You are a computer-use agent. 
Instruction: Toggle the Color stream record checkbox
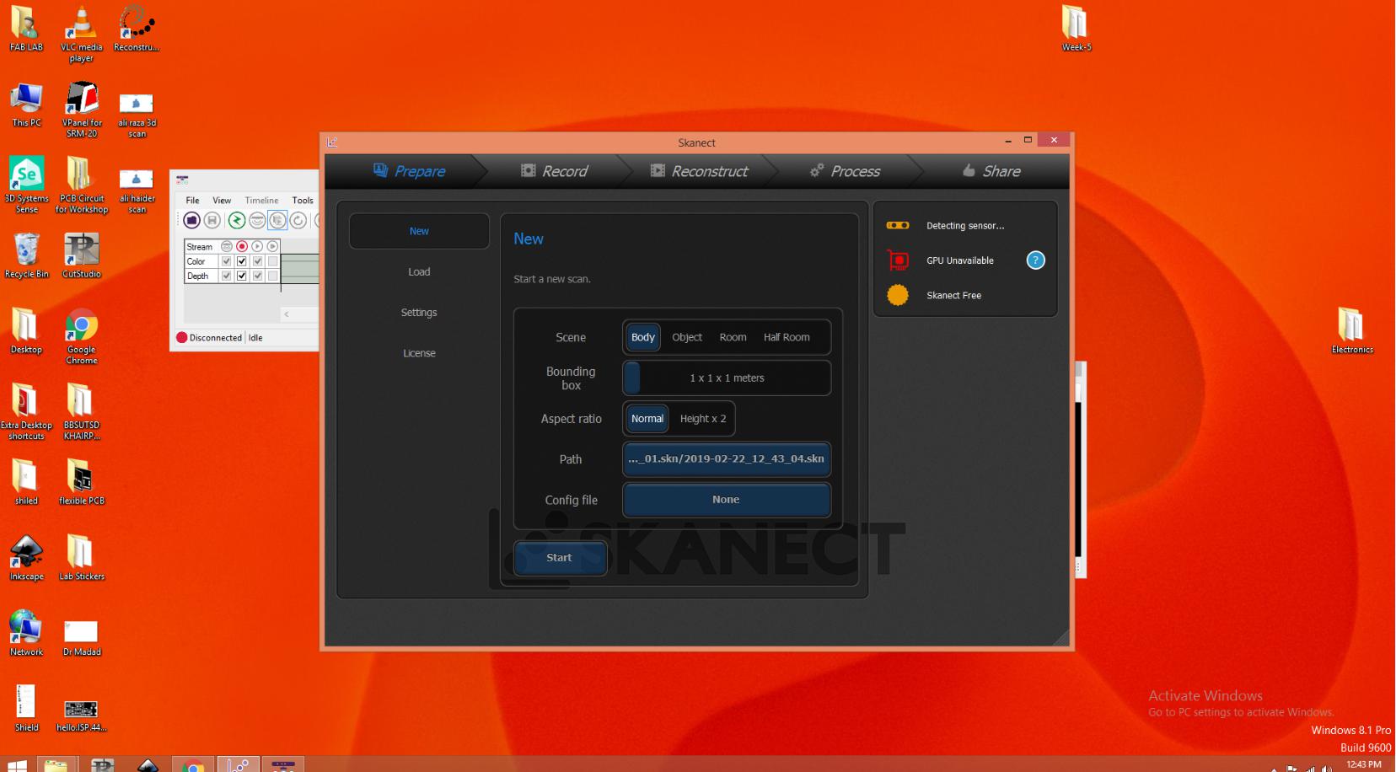242,261
